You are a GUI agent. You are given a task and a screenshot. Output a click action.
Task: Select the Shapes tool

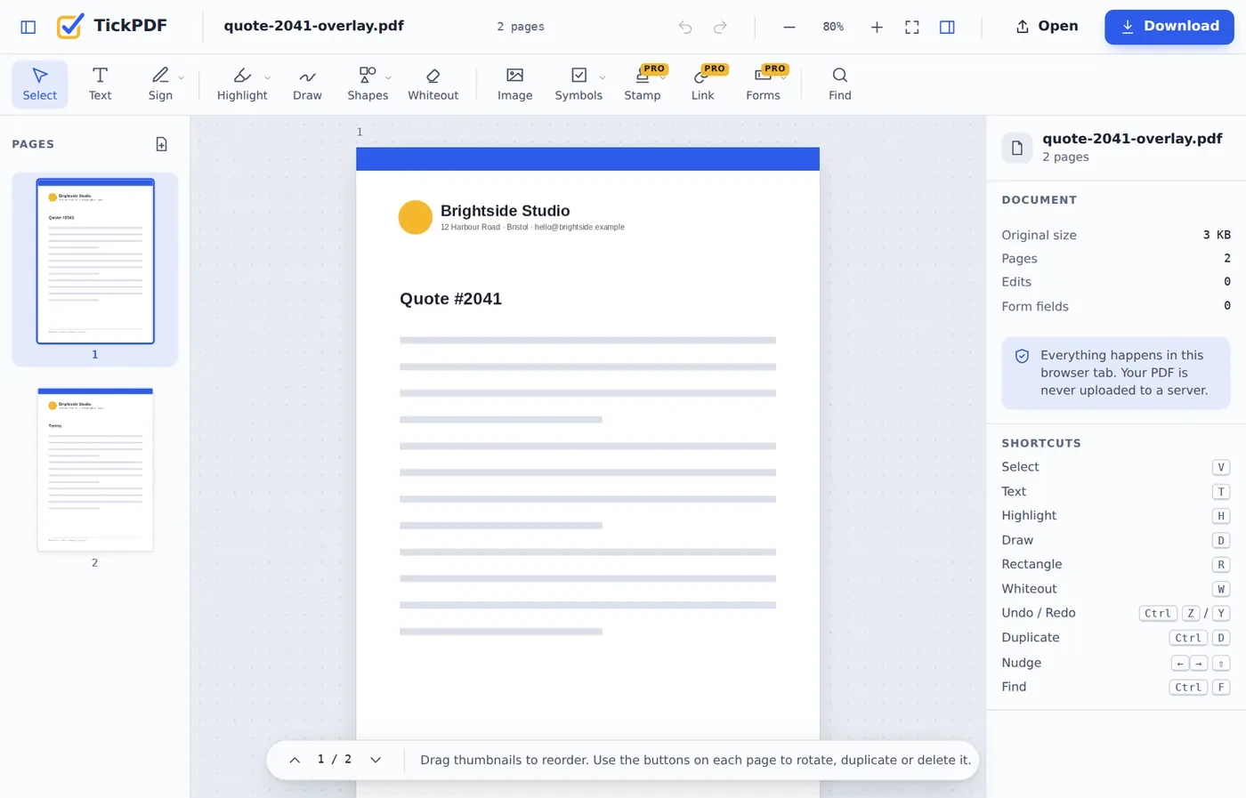click(x=368, y=84)
